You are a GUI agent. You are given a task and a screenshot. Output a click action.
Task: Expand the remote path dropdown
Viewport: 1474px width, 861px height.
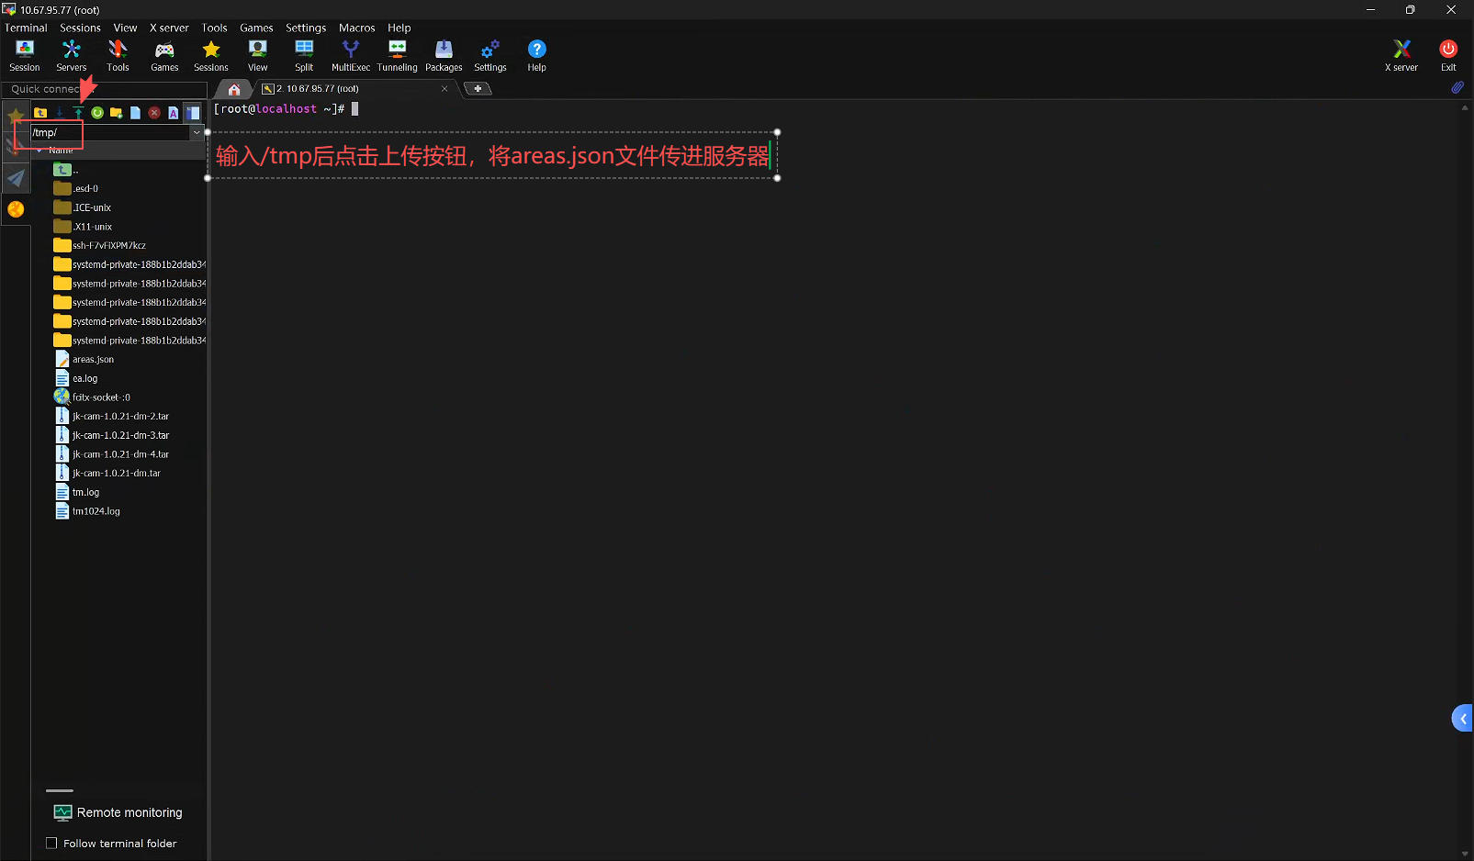[197, 133]
